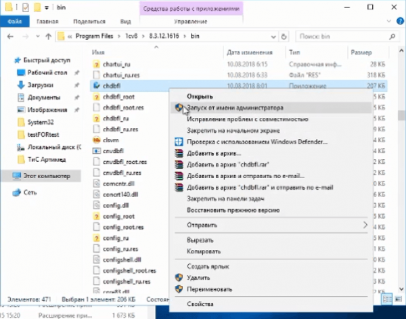This screenshot has width=406, height=319.
Task: Sort by the Имя column header
Action: pyautogui.click(x=98, y=52)
